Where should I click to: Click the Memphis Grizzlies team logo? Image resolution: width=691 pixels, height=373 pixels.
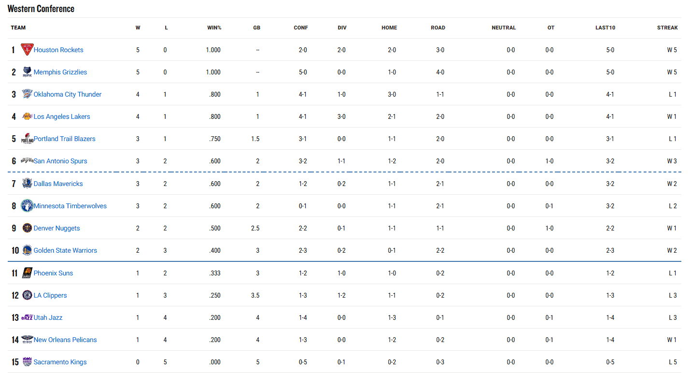click(x=27, y=72)
